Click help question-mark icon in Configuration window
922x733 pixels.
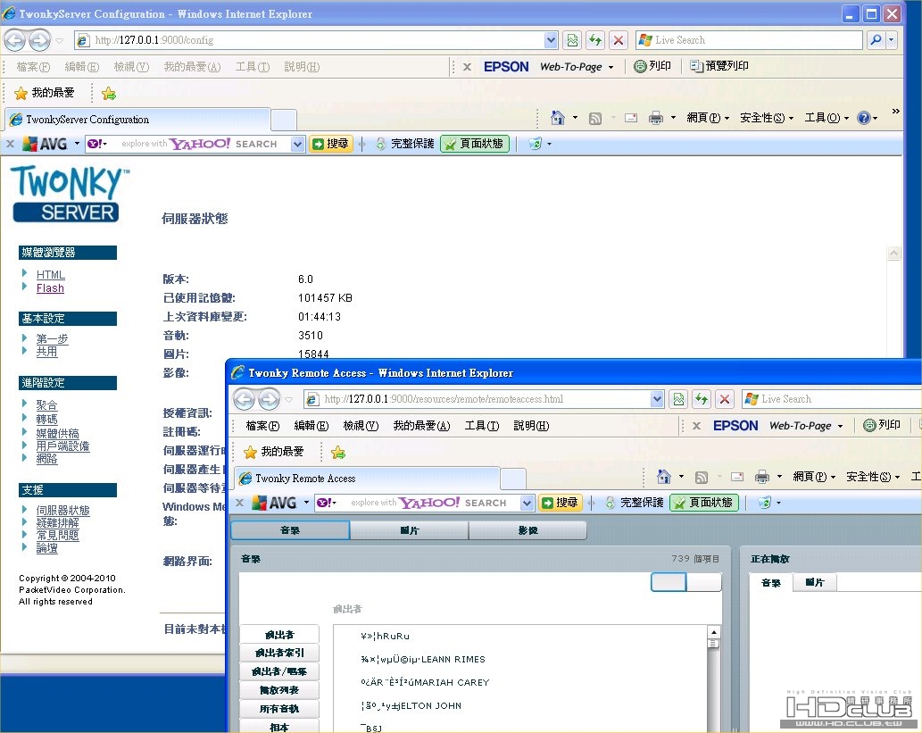pos(863,118)
